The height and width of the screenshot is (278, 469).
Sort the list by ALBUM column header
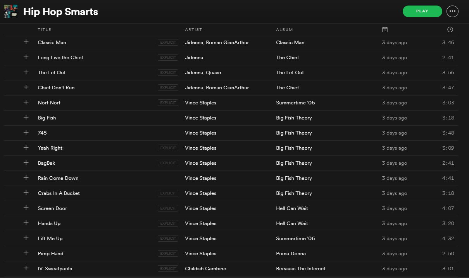285,30
